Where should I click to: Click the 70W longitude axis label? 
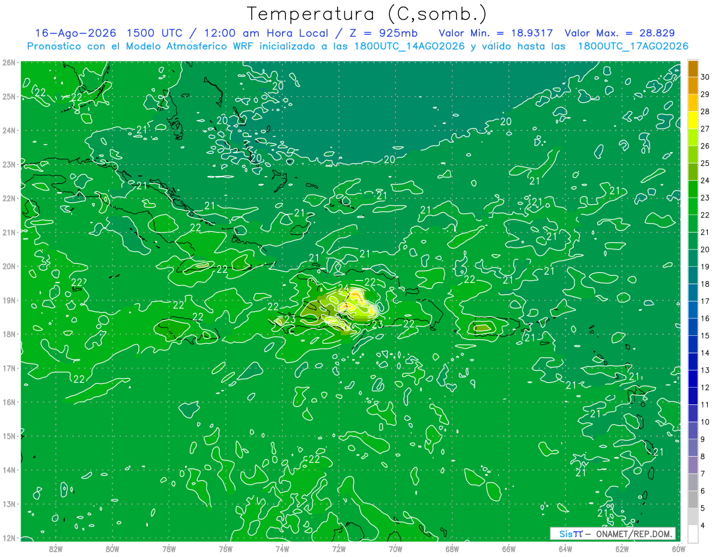coord(395,548)
